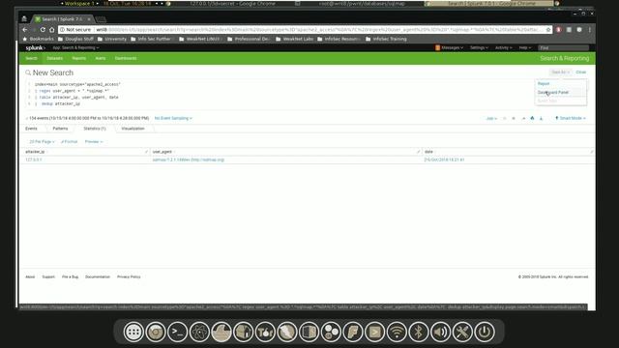
Task: Open the Reports nav item
Action: click(x=79, y=58)
